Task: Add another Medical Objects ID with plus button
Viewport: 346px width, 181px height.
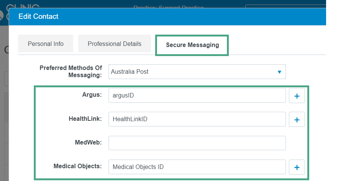Action: 297,167
